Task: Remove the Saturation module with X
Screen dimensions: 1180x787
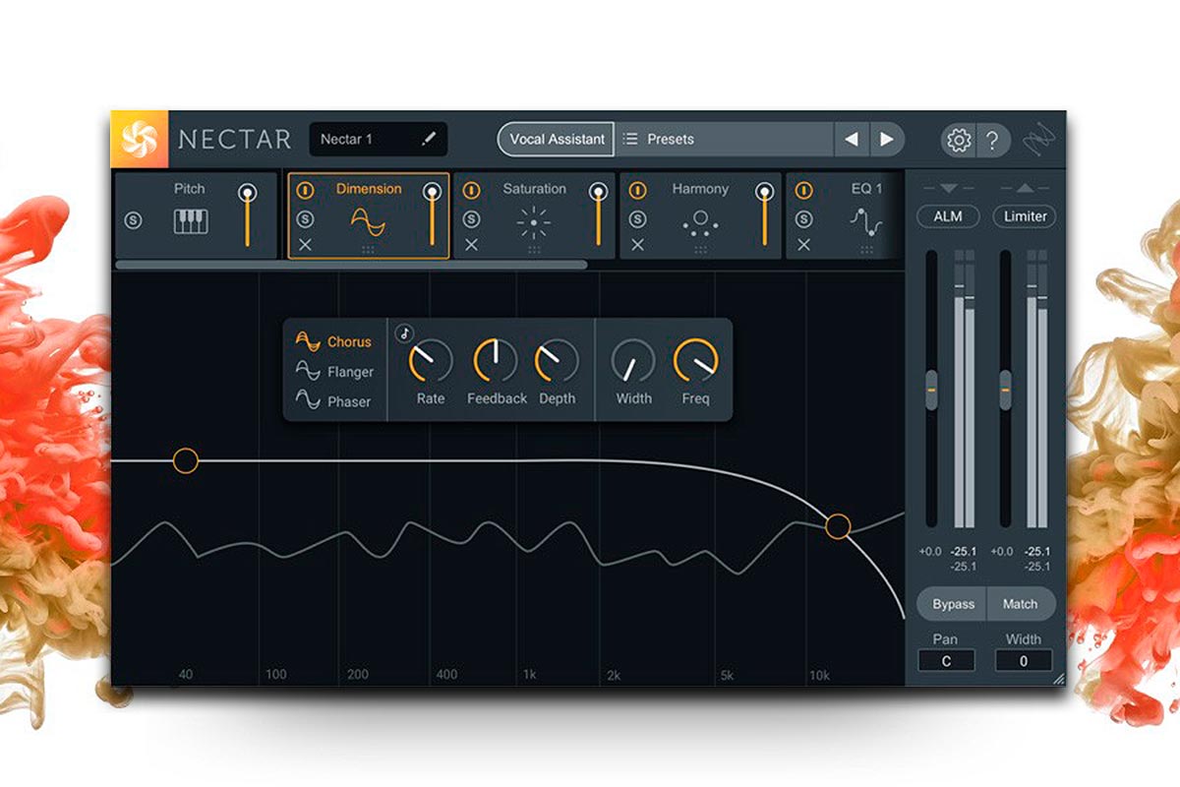Action: click(471, 245)
